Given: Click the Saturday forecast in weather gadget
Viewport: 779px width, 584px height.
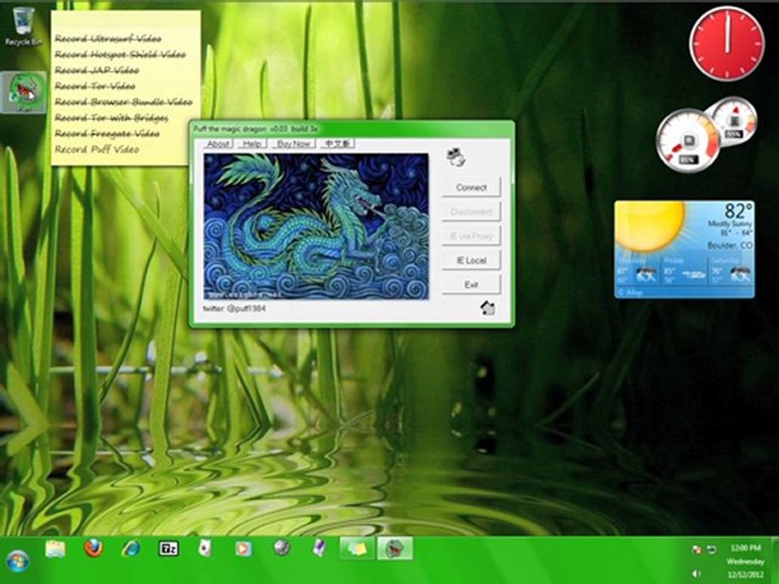Looking at the screenshot, I should coord(730,273).
